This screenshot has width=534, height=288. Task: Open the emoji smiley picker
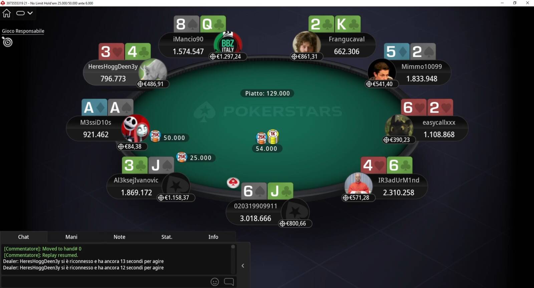215,282
